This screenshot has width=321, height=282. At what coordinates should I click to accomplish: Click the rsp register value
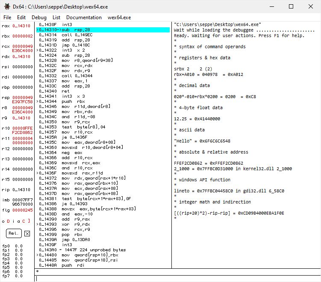point(23,99)
